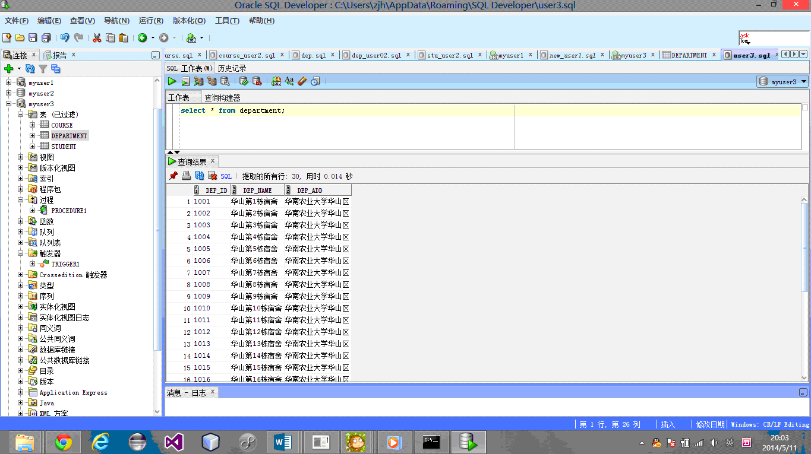This screenshot has width=811, height=454.
Task: Click the Paste clipboard icon
Action: [x=124, y=38]
